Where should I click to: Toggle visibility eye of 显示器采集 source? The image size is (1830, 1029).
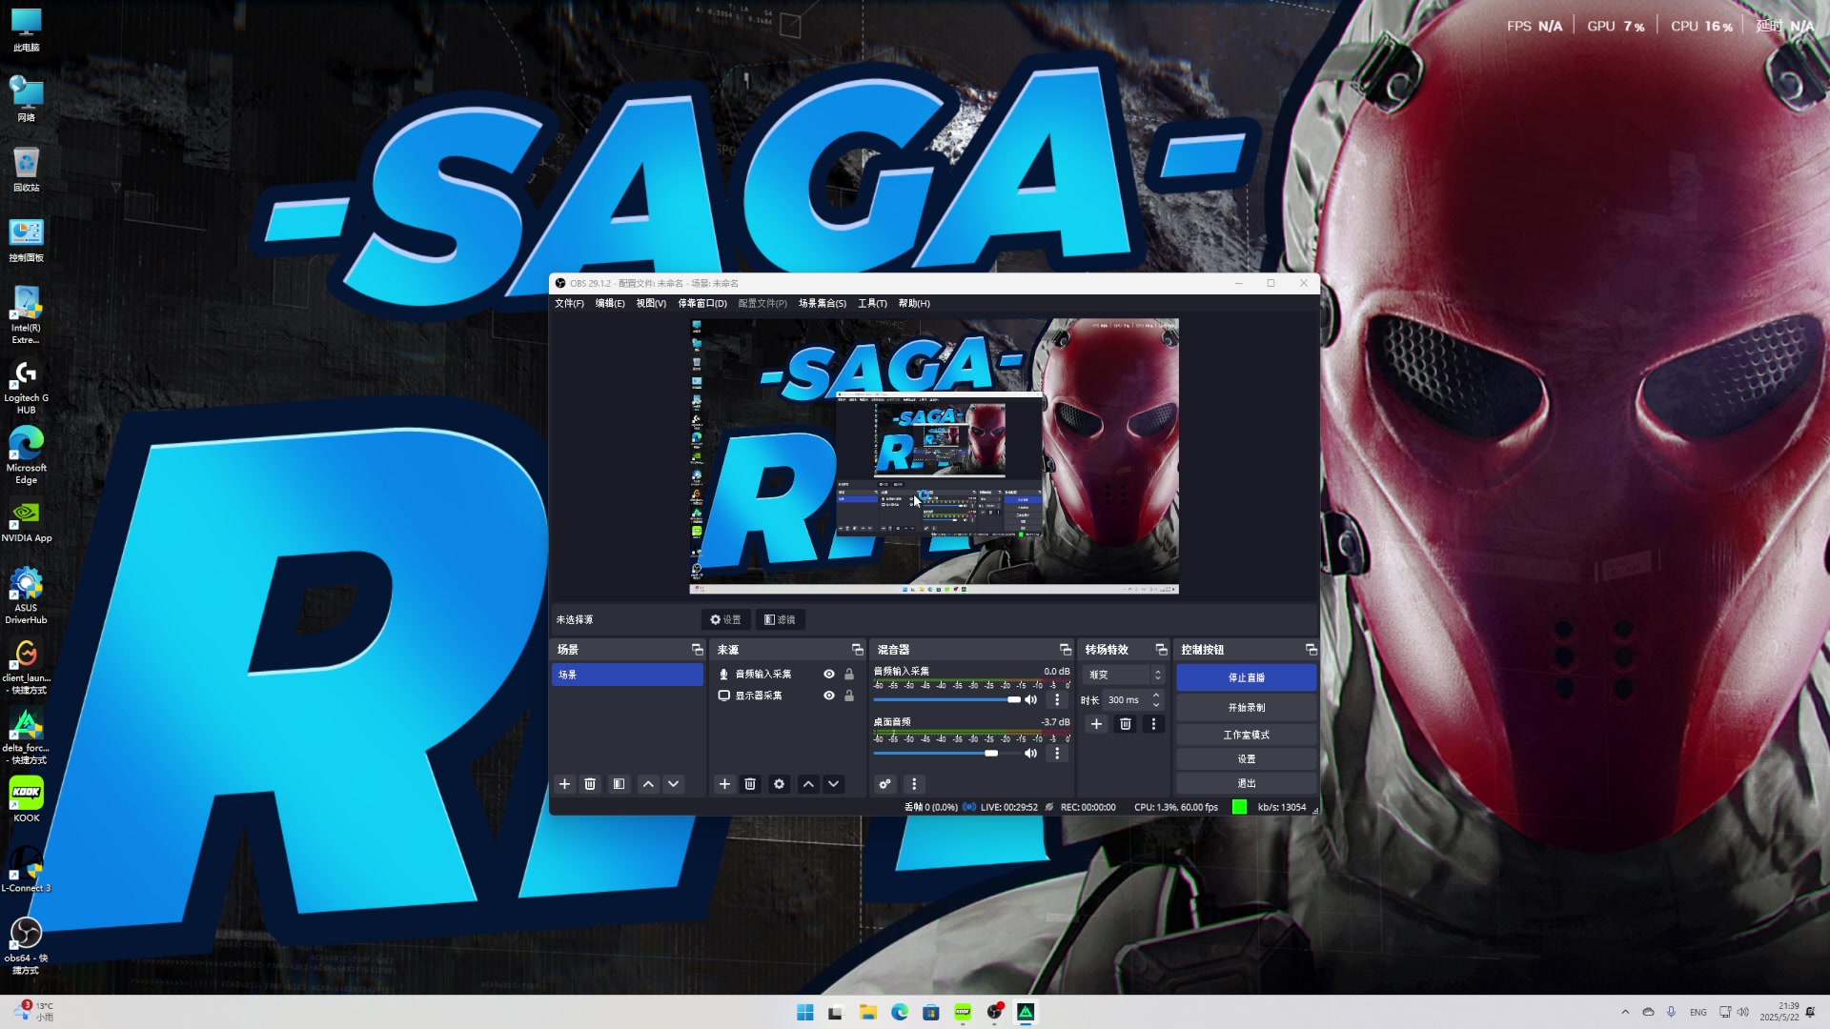(829, 696)
